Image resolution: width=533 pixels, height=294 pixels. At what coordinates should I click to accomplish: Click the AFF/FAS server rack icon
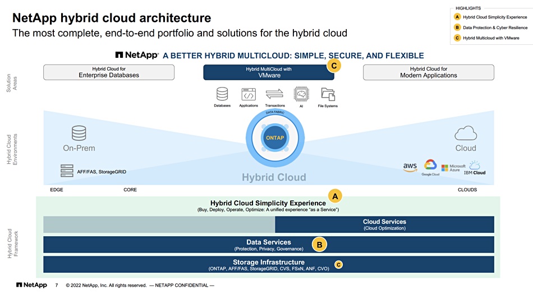[67, 171]
